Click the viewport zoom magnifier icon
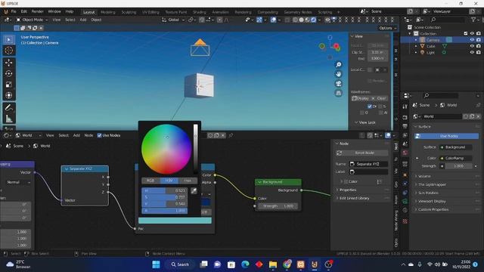 [x=339, y=64]
